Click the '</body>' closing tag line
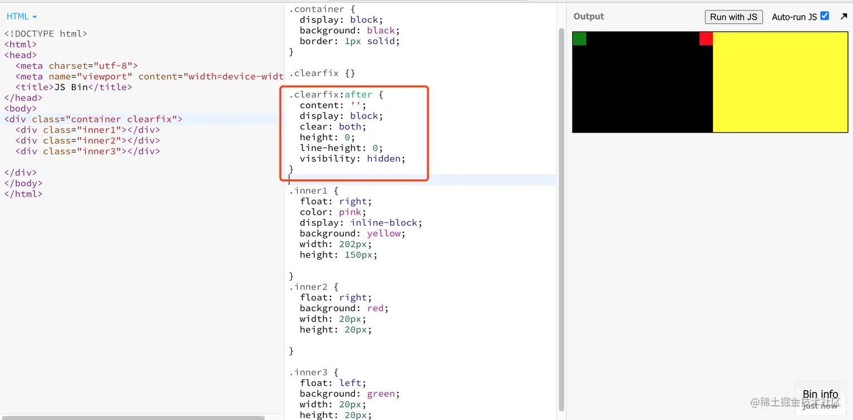Image resolution: width=853 pixels, height=420 pixels. [x=23, y=183]
